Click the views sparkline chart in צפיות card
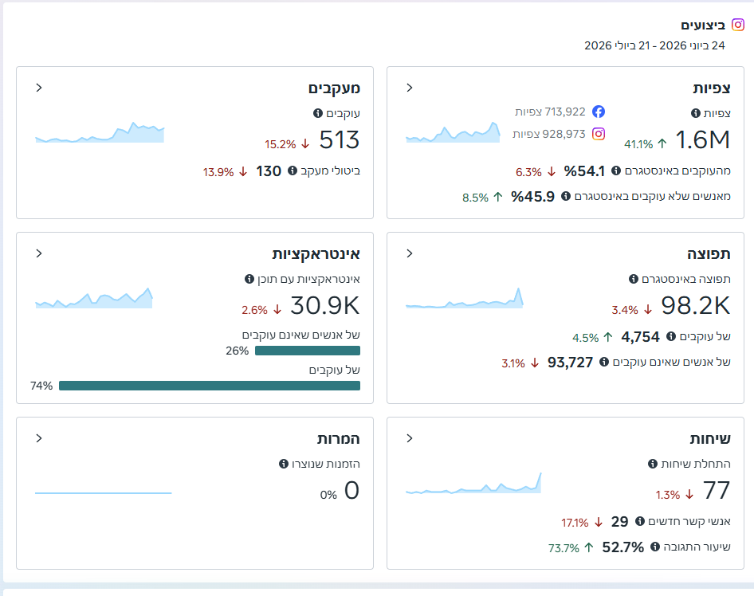This screenshot has height=596, width=754. [453, 132]
